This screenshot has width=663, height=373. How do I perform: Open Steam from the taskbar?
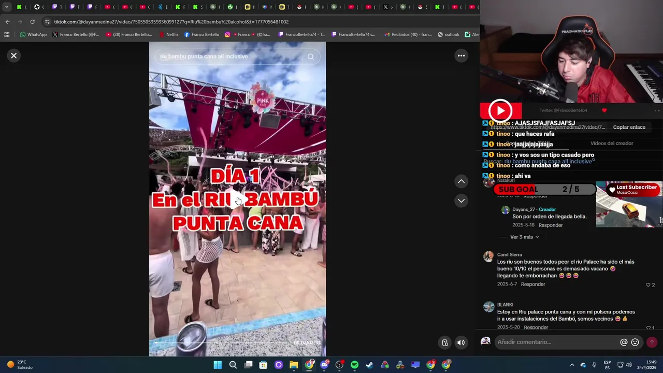pyautogui.click(x=369, y=365)
